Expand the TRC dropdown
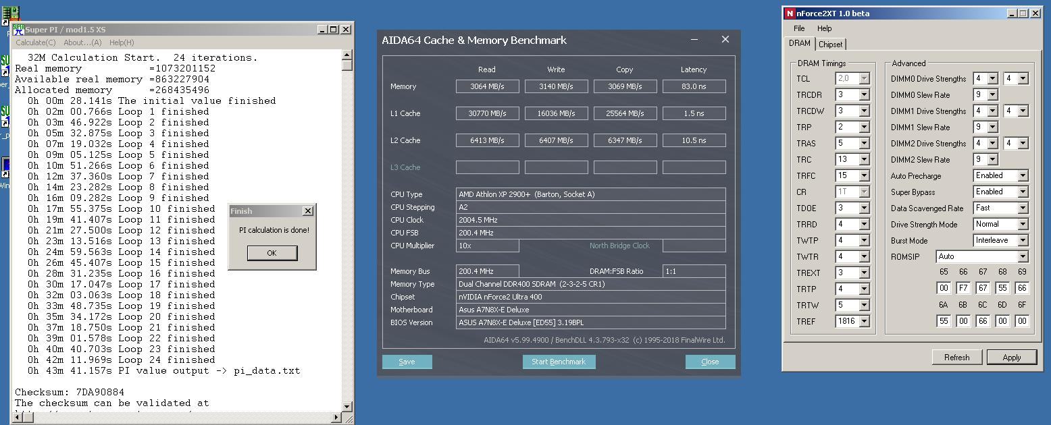 tap(864, 160)
